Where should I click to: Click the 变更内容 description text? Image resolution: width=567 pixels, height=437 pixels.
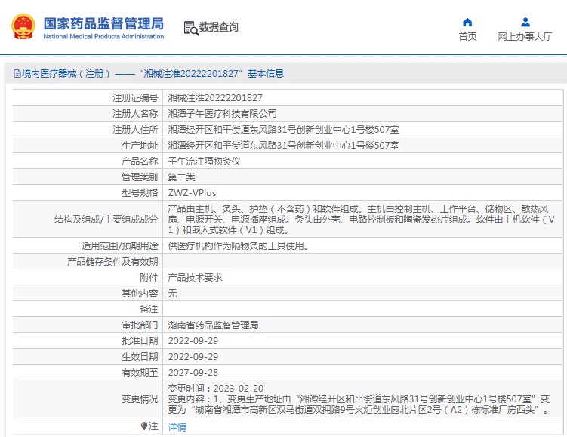click(x=359, y=405)
